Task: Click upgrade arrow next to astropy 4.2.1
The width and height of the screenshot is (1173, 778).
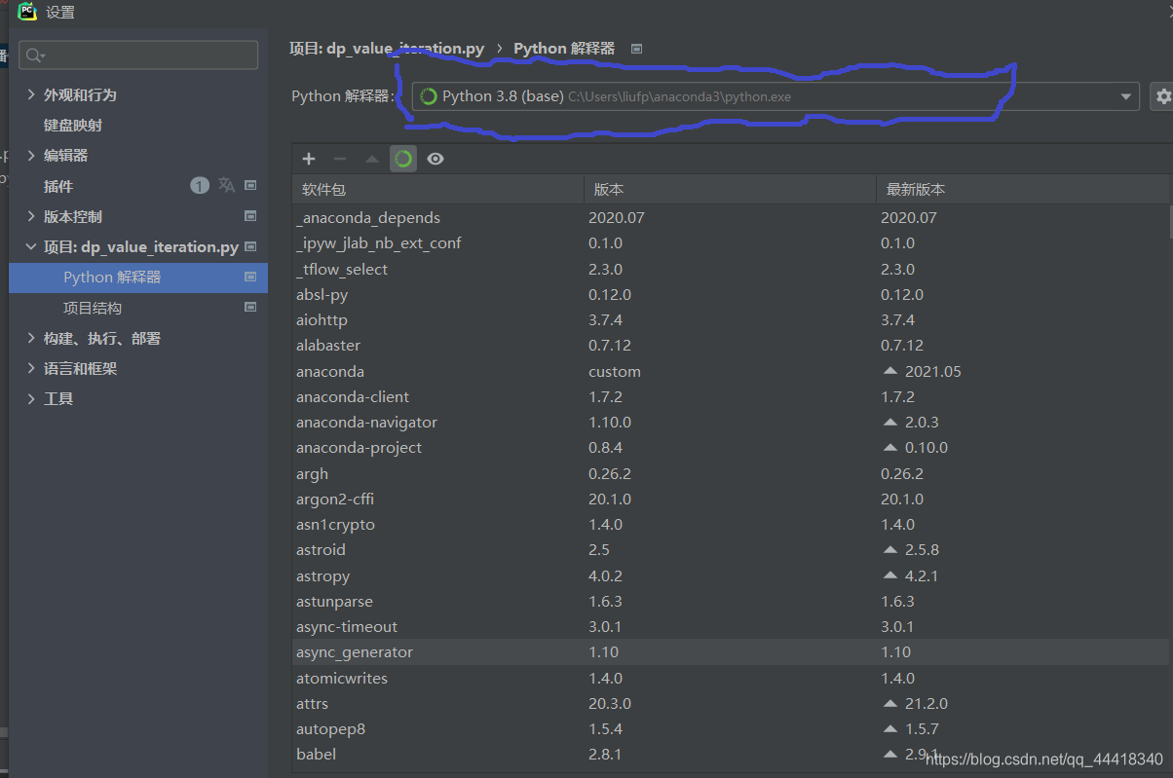Action: (889, 575)
